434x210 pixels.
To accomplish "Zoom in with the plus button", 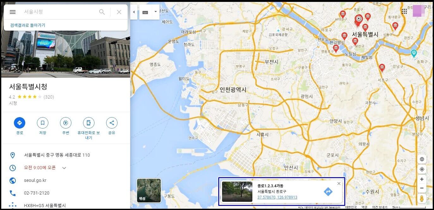I will 422,179.
